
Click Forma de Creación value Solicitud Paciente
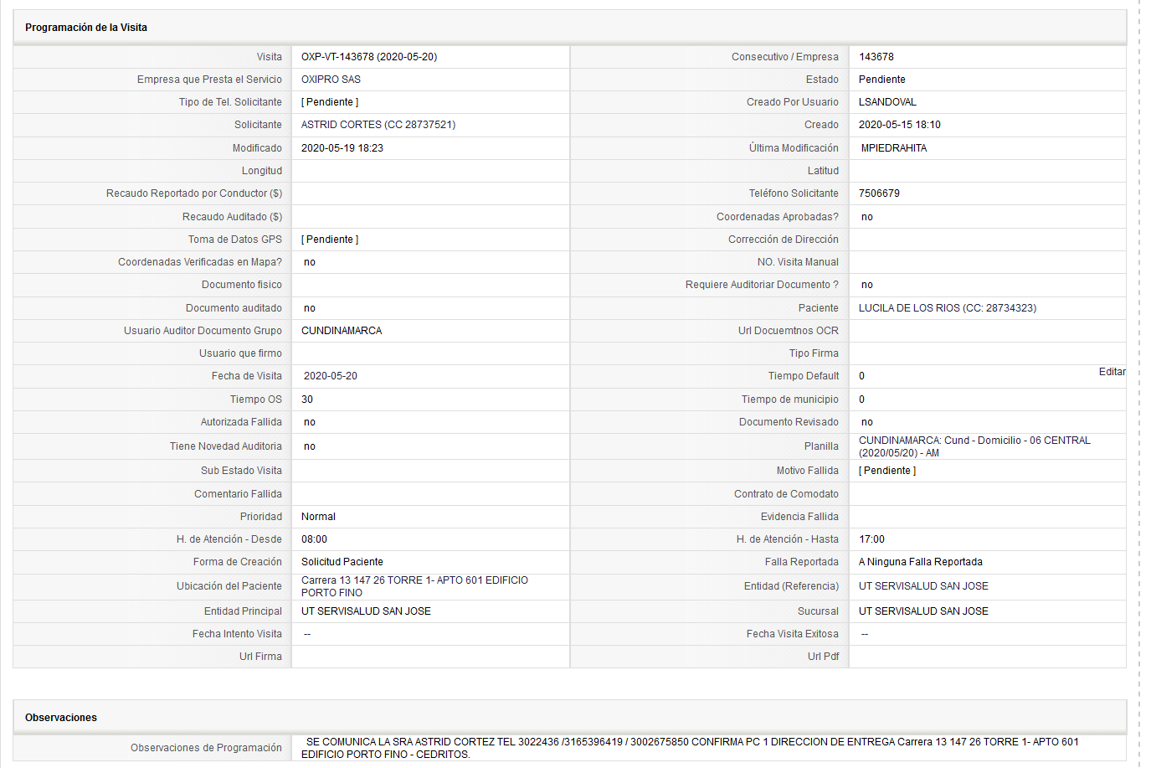(342, 562)
